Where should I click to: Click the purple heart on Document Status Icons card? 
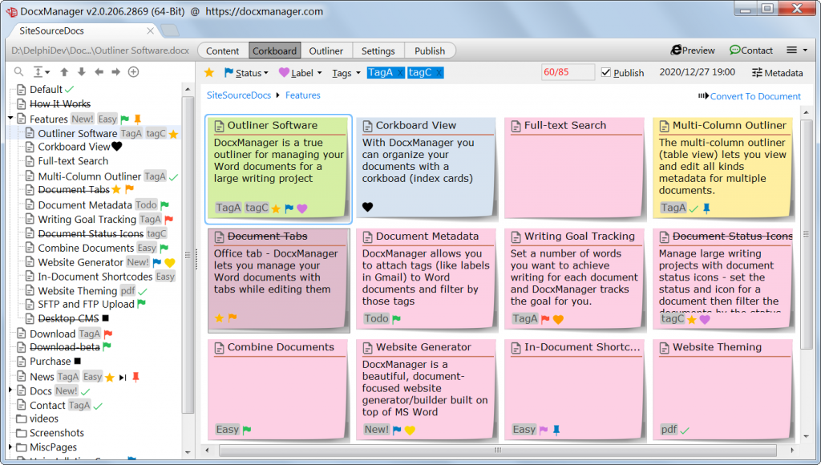[x=705, y=319]
